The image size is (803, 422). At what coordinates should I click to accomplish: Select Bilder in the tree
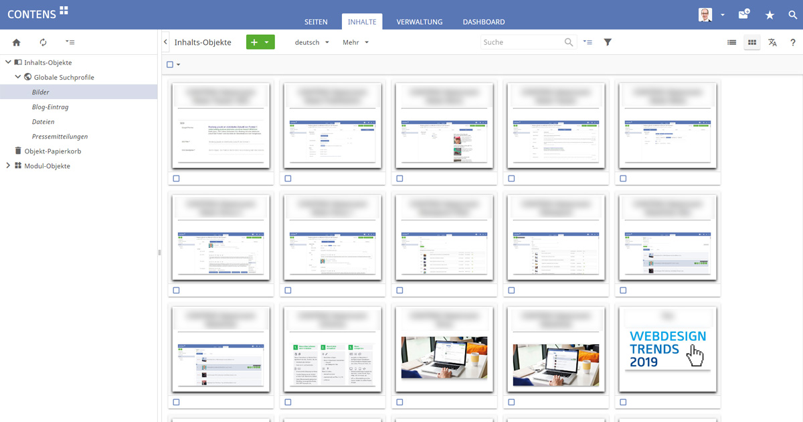41,92
